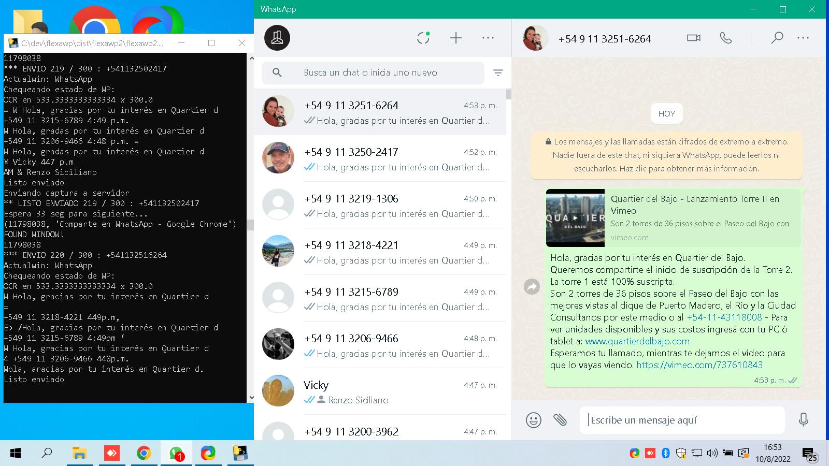Start a video call with this contact

tap(693, 38)
